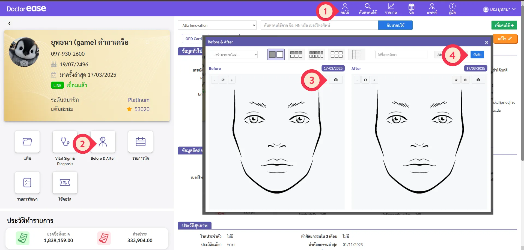Click the trash icon in the After panel
This screenshot has height=250, width=524.
[x=465, y=80]
